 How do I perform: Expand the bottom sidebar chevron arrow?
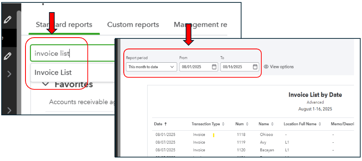(9, 110)
